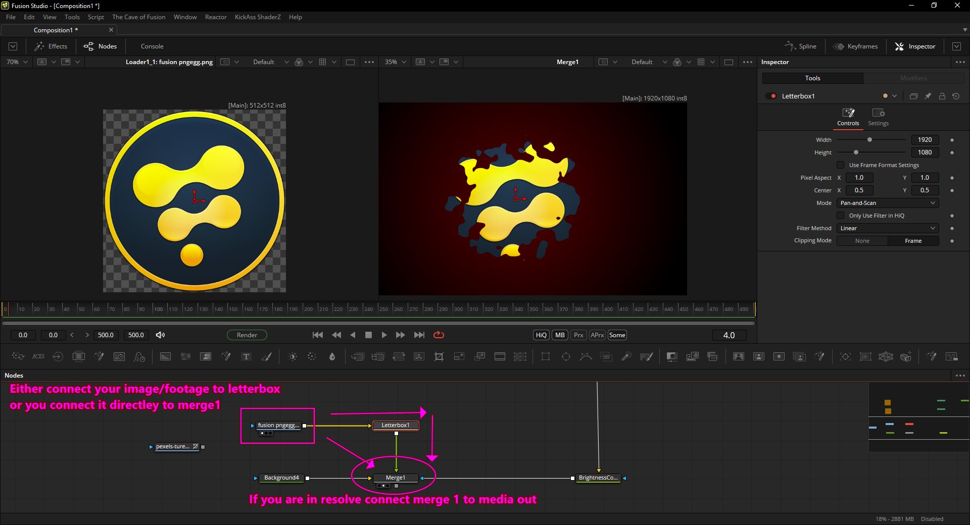Add a BSpline mask tool
Screen dimensions: 970x525
pyautogui.click(x=586, y=356)
